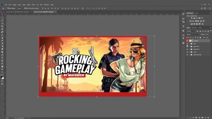Screen dimensions: 212x119
Task: Hide the MAIN PICTURE group
Action: click(187, 55)
